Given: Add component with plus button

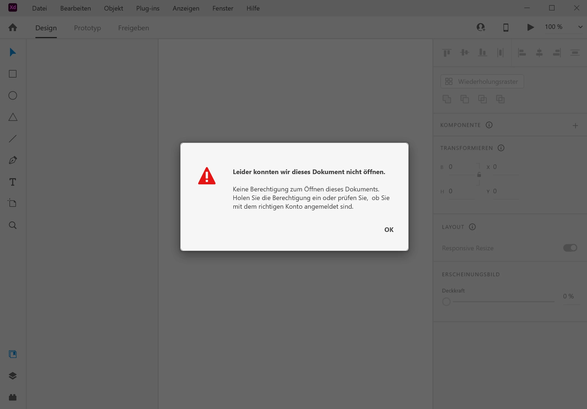Looking at the screenshot, I should point(575,125).
